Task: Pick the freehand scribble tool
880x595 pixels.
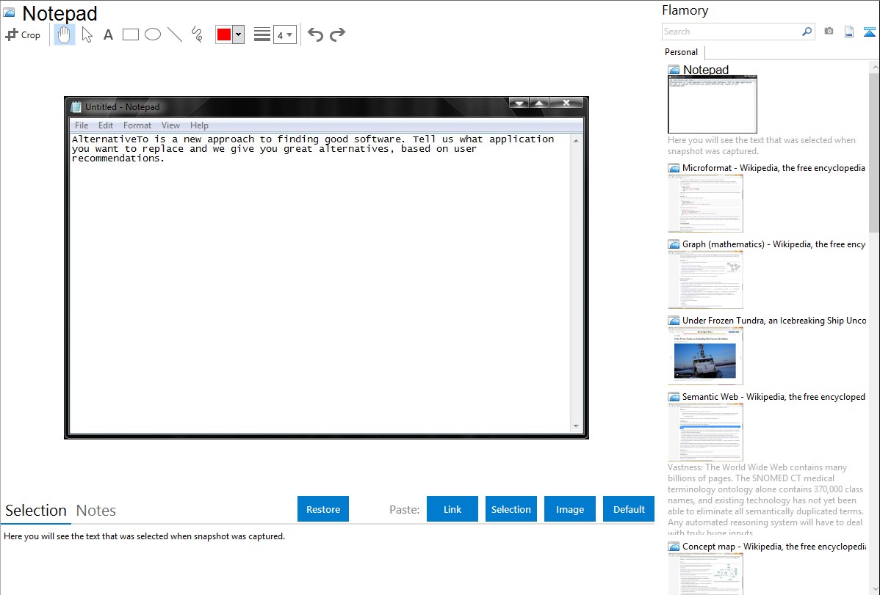Action: pos(197,34)
